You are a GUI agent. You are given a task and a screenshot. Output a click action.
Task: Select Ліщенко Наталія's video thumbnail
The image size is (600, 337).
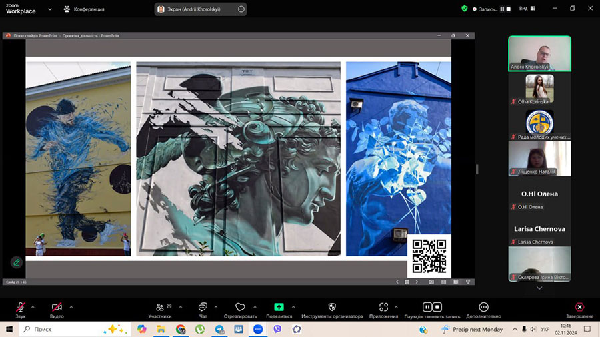(x=539, y=159)
